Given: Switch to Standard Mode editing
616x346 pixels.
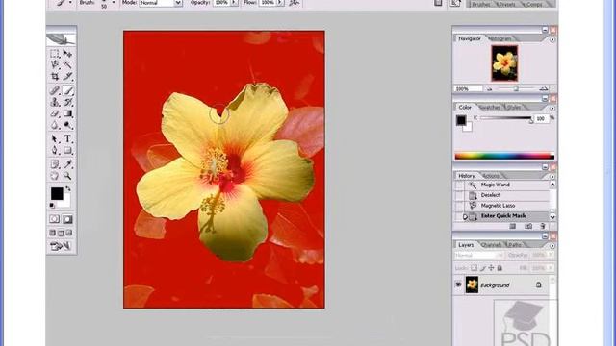Looking at the screenshot, I should tap(55, 219).
